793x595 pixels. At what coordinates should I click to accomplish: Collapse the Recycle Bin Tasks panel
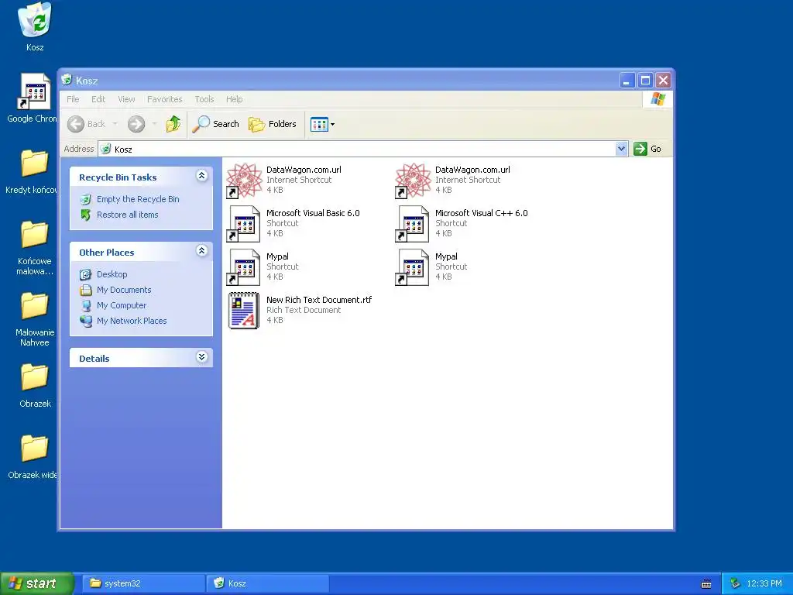[x=201, y=176]
